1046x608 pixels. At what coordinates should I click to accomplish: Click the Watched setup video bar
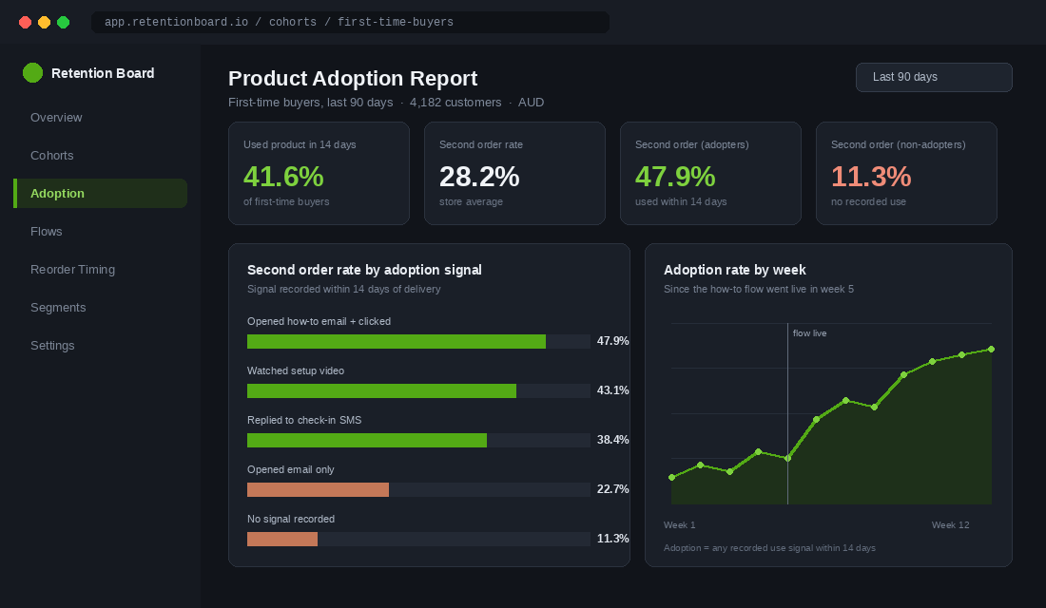click(381, 390)
